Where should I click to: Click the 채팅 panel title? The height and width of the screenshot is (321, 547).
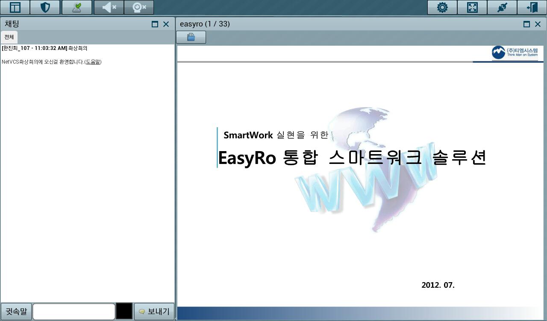click(12, 24)
